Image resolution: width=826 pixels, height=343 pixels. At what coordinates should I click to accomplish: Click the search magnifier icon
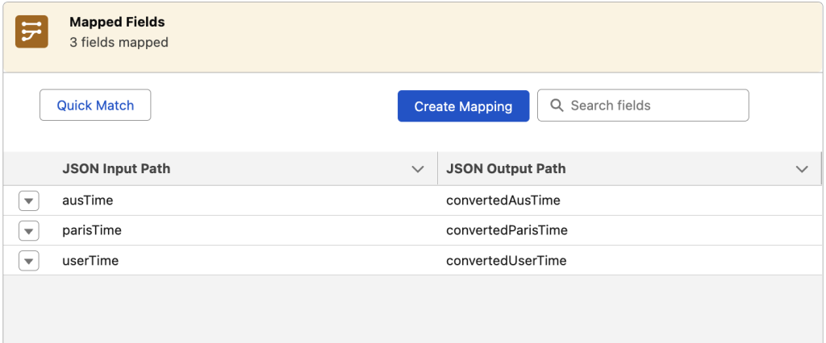pyautogui.click(x=557, y=105)
